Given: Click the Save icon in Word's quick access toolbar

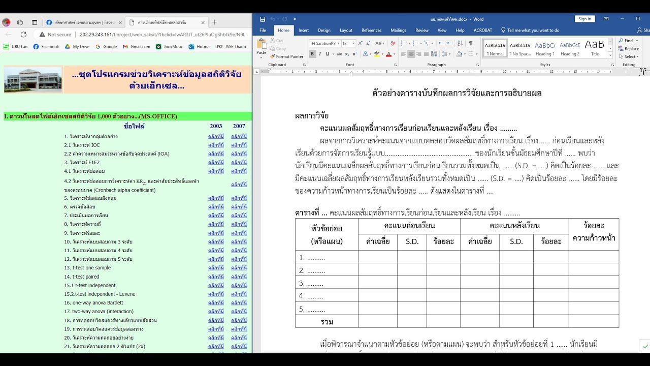Looking at the screenshot, I should [x=263, y=19].
